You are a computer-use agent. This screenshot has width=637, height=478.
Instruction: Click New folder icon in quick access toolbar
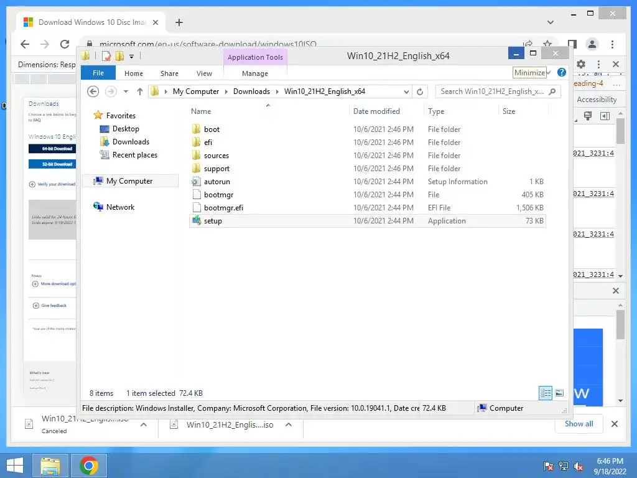119,56
